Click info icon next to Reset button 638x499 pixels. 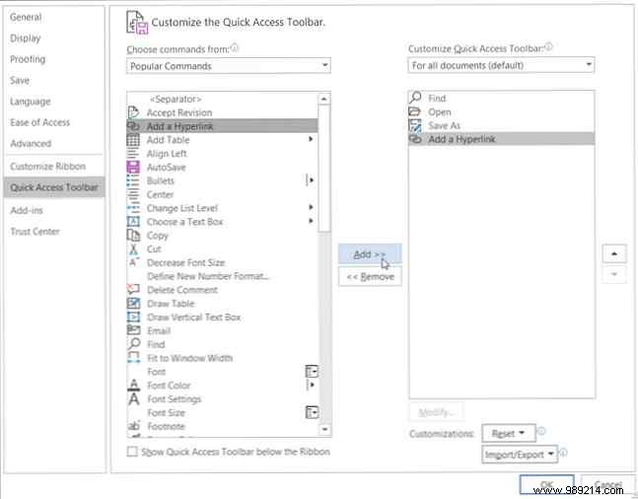[541, 431]
